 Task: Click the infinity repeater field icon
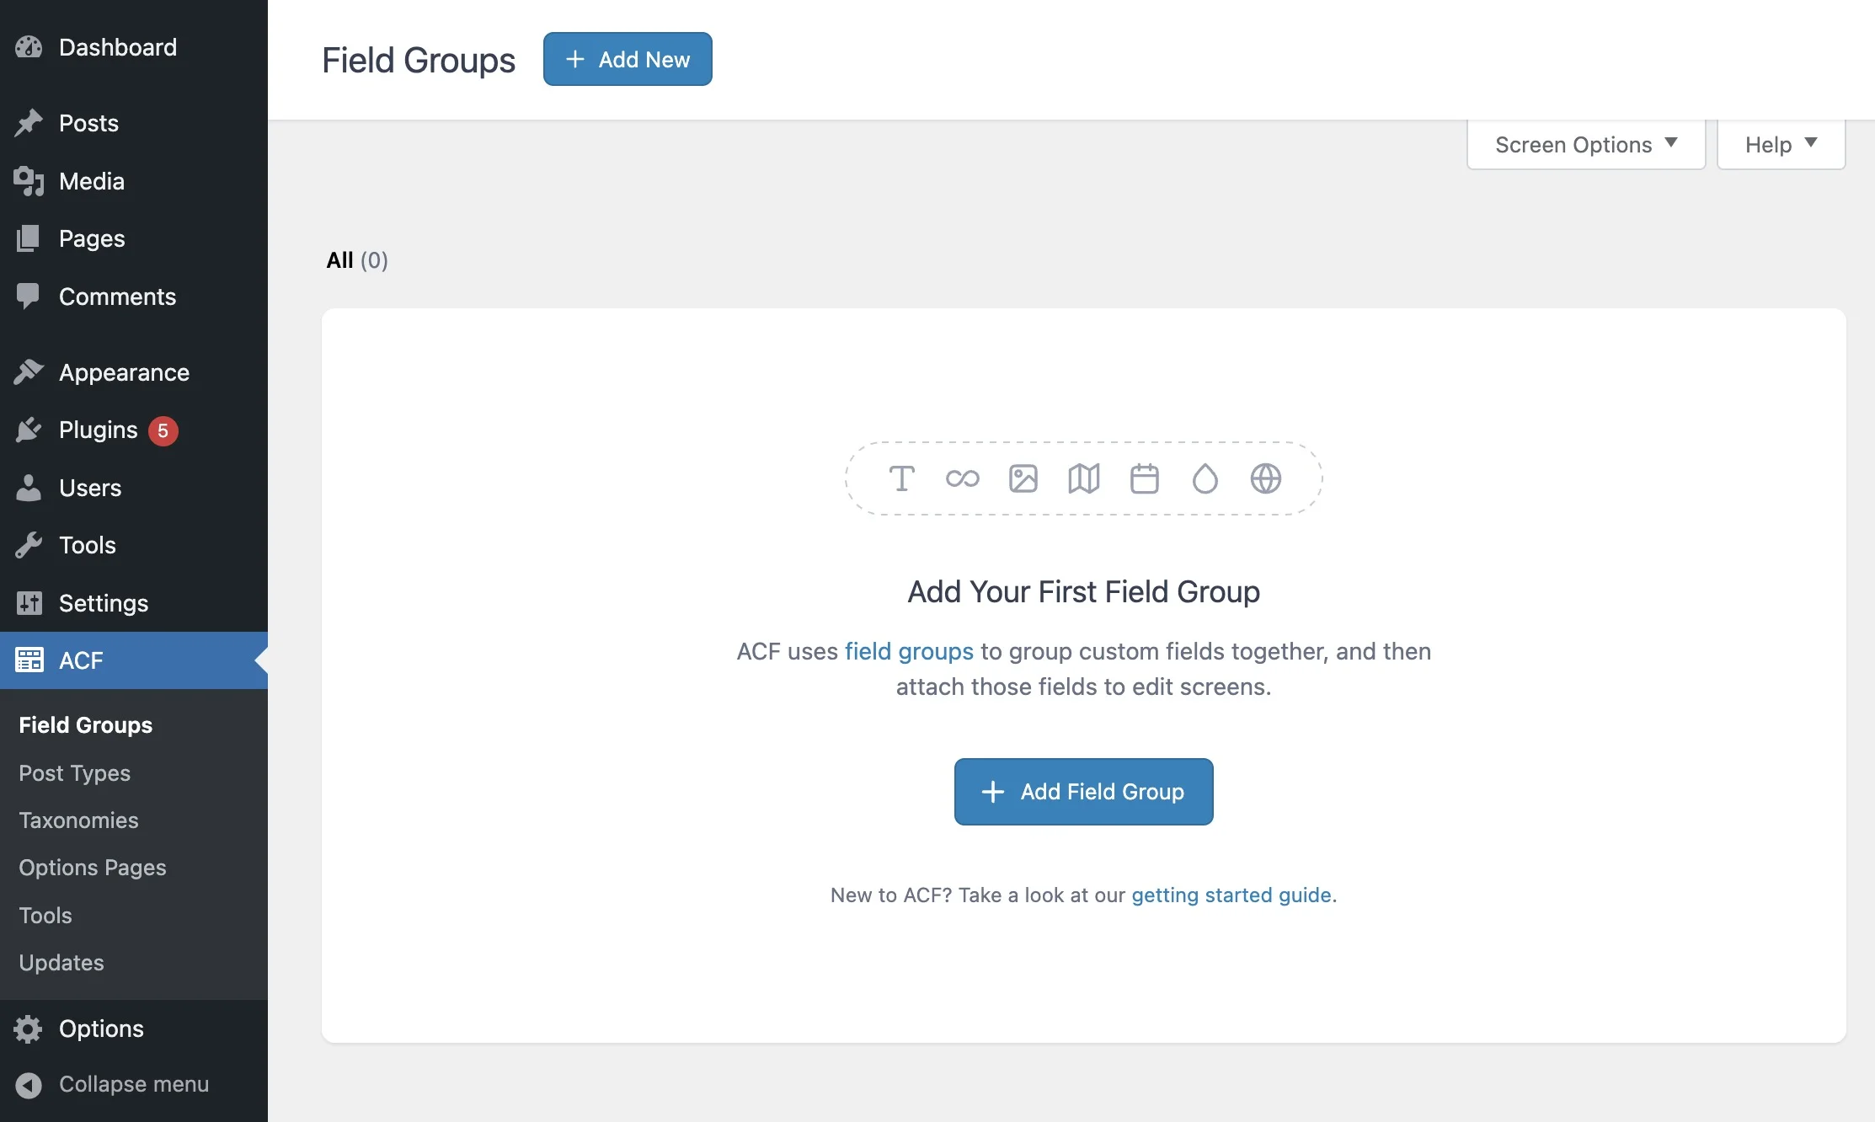point(963,478)
